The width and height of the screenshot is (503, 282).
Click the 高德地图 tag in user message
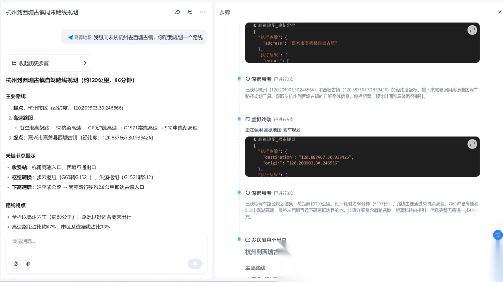pos(80,38)
